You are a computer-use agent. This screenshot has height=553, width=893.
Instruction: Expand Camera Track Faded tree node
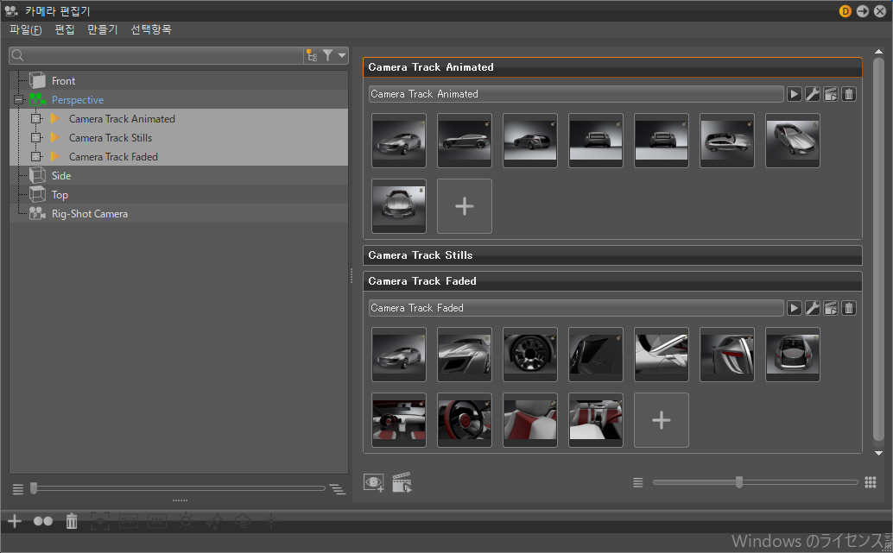36,156
